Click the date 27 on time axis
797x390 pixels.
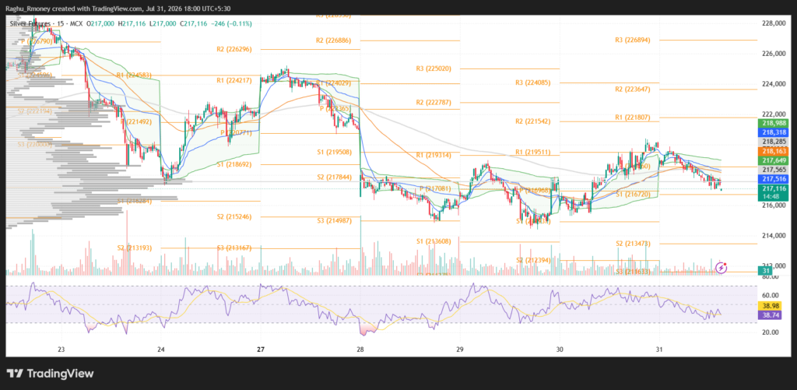[260, 350]
